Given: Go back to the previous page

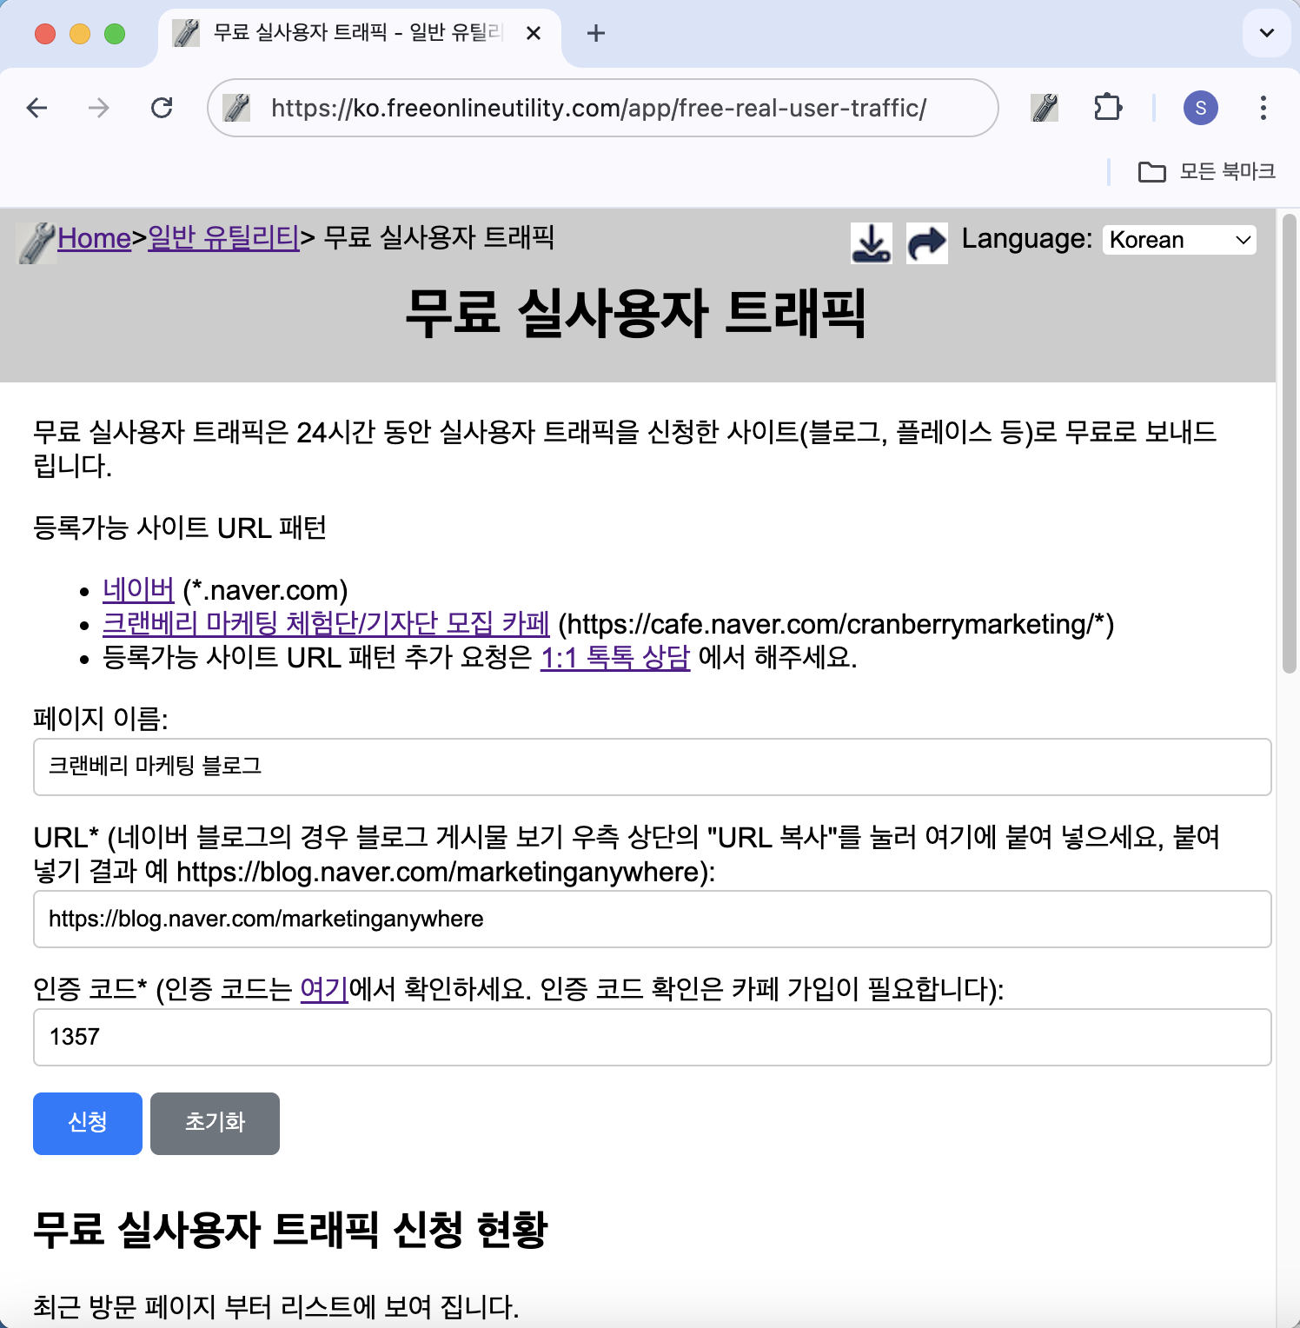Looking at the screenshot, I should coord(36,108).
